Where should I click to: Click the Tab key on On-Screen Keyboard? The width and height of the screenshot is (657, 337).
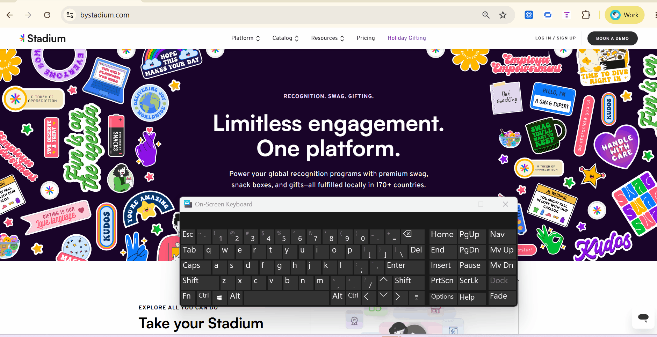(x=192, y=252)
